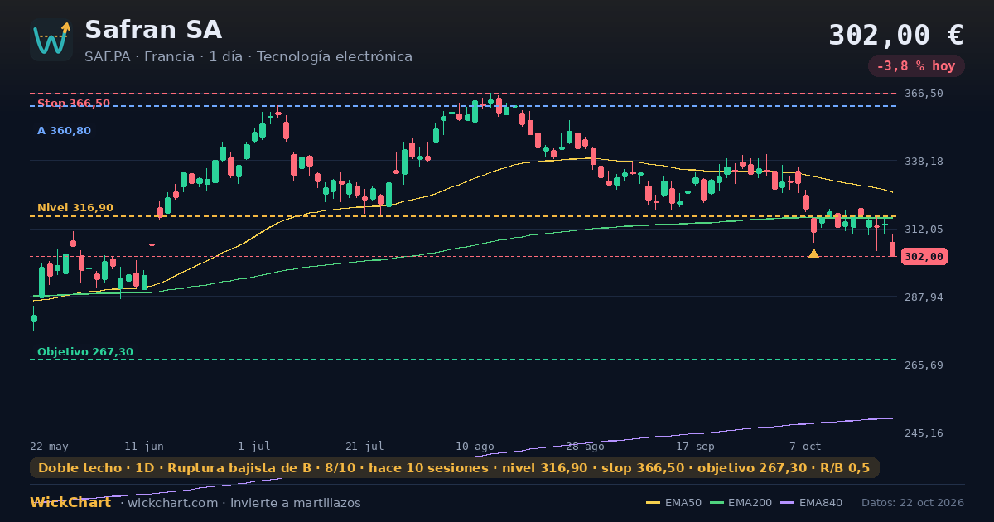
Task: Click the 22 may date label
Action: pyautogui.click(x=50, y=447)
